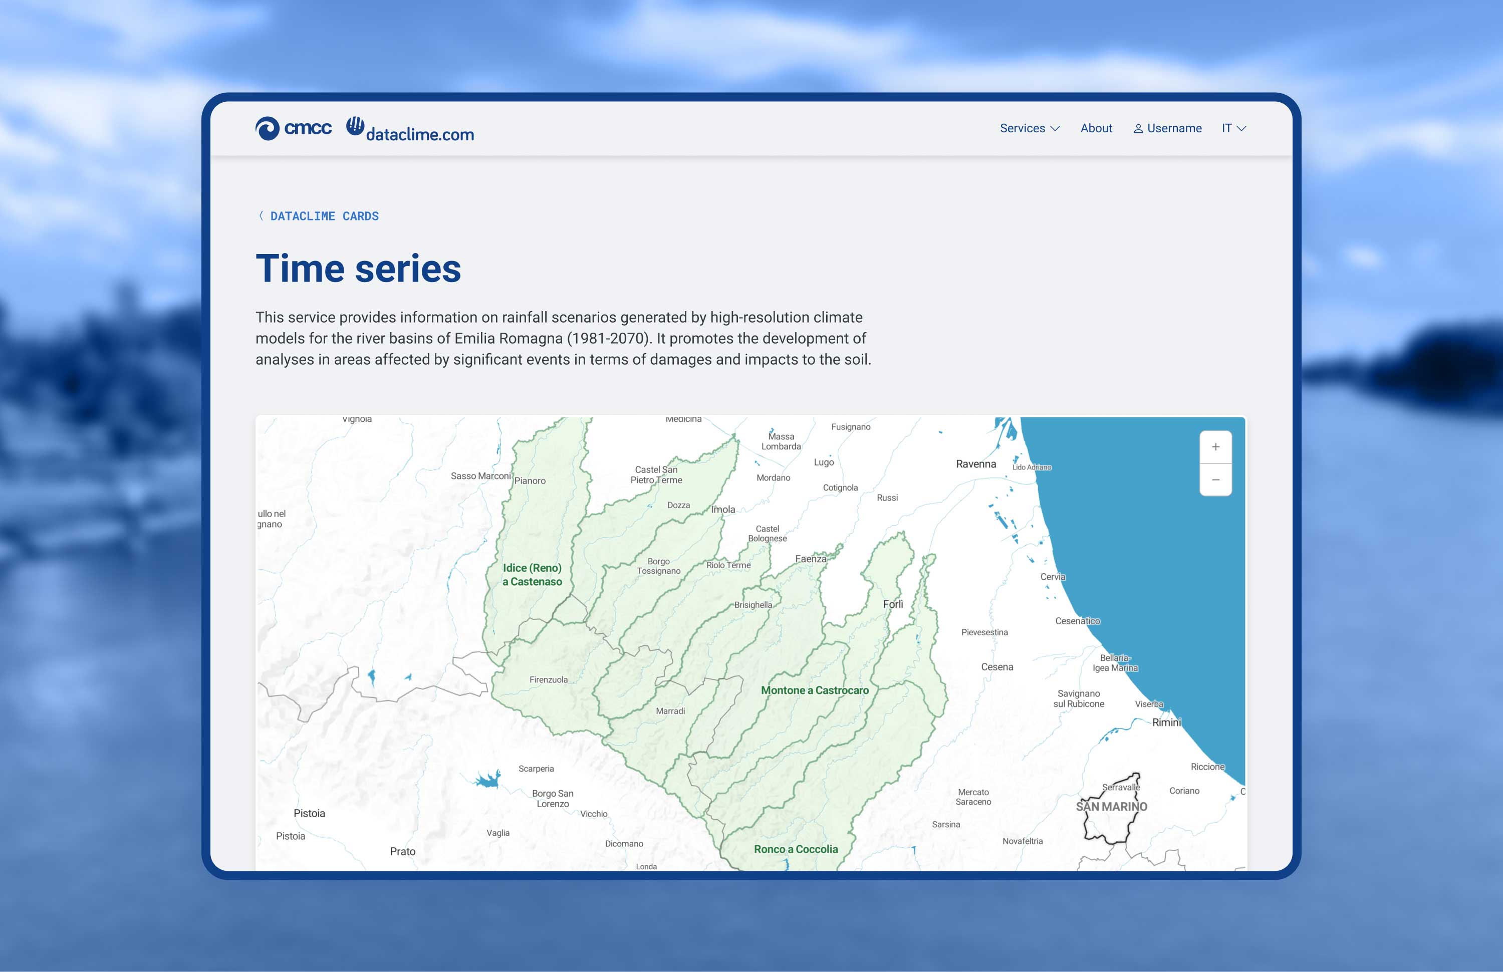Click the Time series page heading

point(358,268)
